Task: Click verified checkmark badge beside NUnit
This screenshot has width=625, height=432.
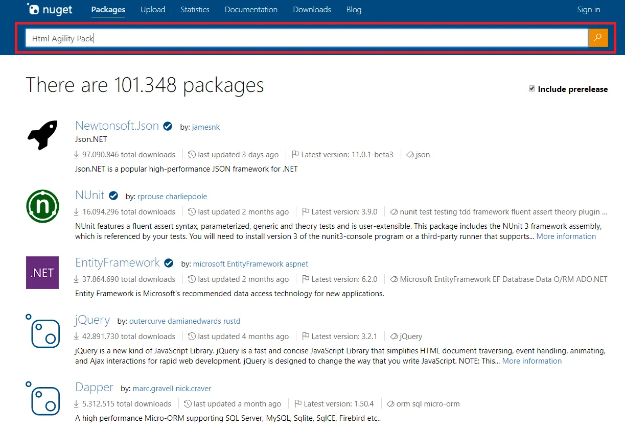Action: point(113,196)
